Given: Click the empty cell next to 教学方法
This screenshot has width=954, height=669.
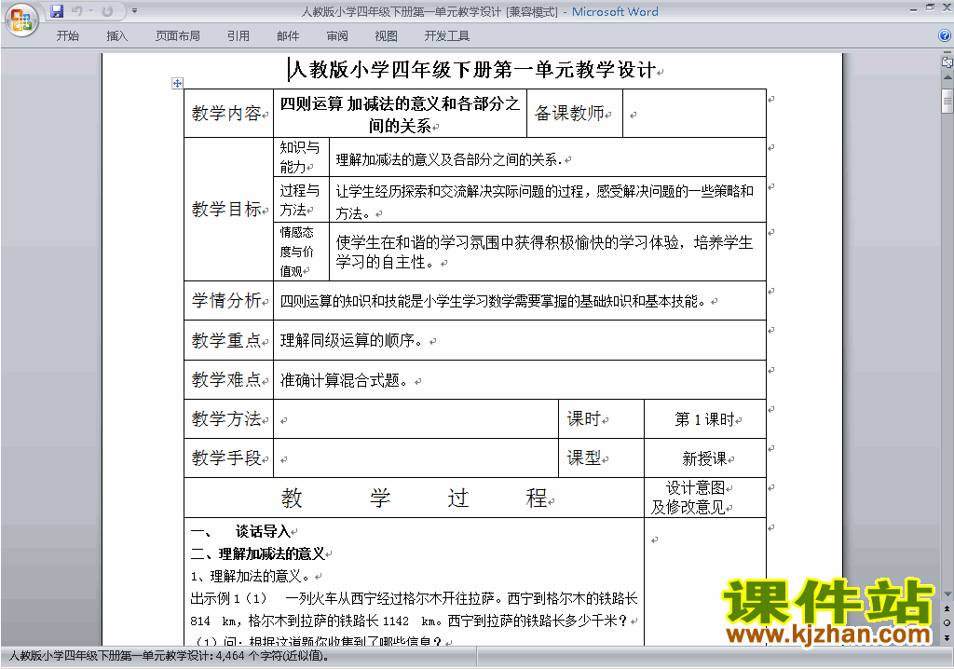Looking at the screenshot, I should coord(416,418).
